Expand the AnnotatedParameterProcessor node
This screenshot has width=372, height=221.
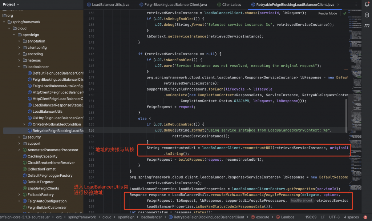[x=19, y=150]
